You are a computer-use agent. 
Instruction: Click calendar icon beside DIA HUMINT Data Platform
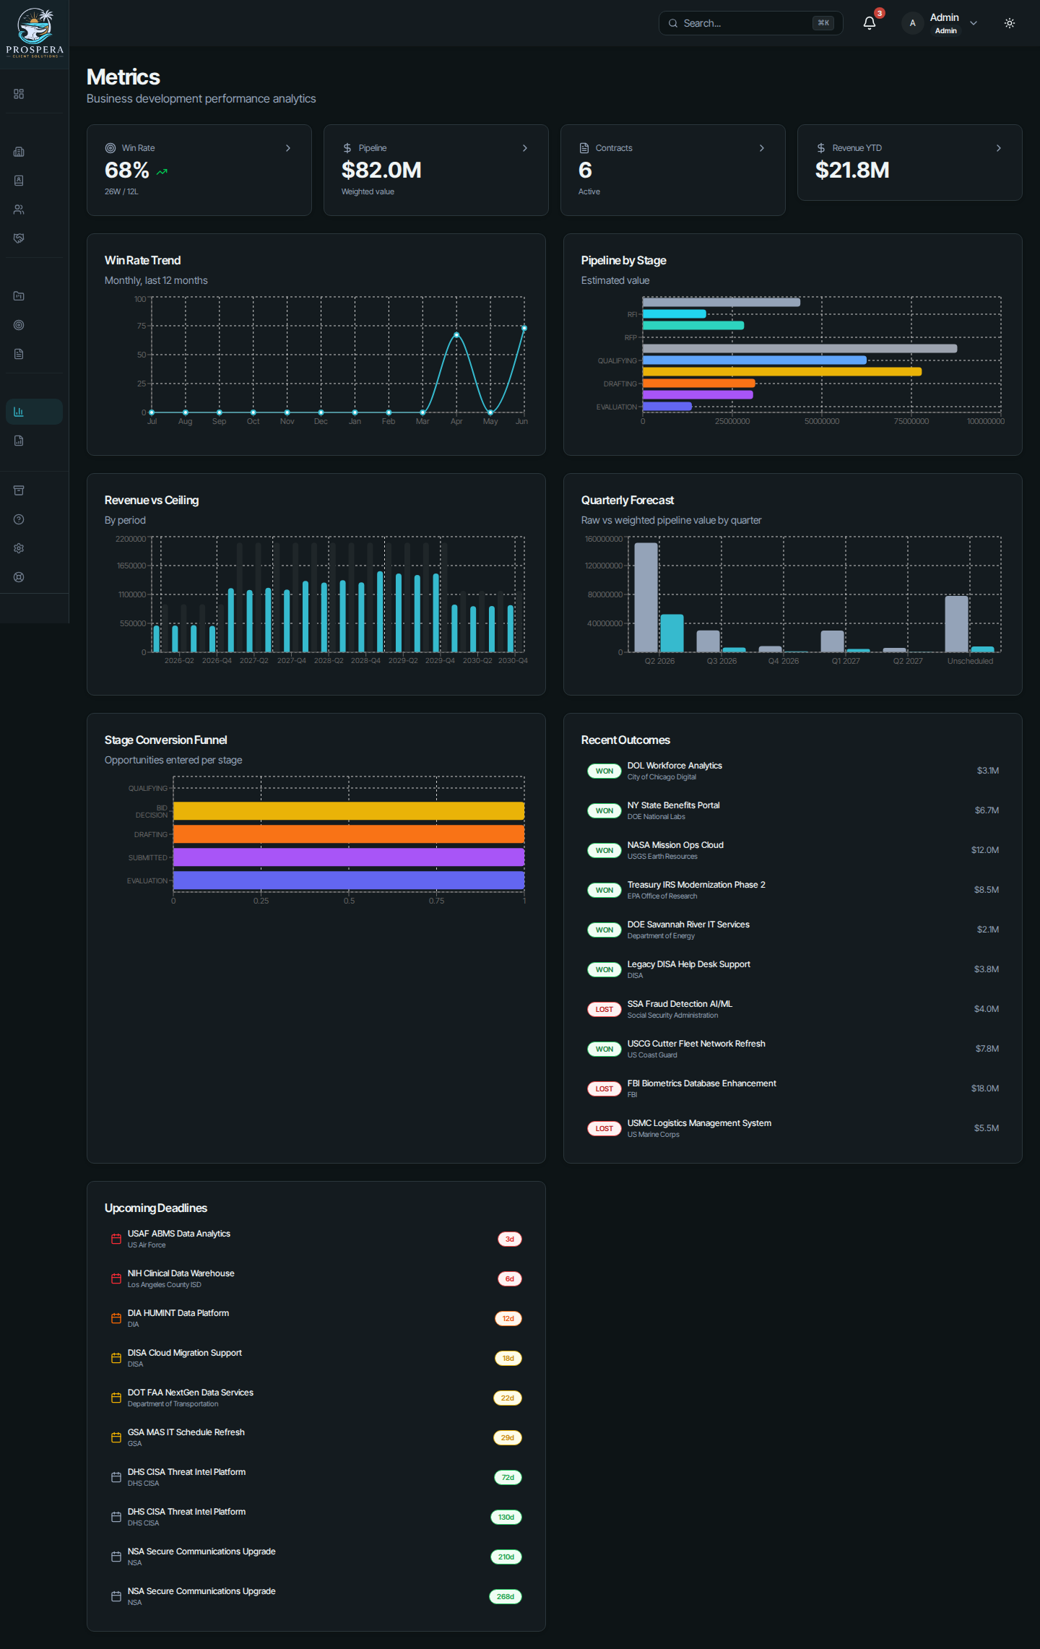pos(116,1318)
